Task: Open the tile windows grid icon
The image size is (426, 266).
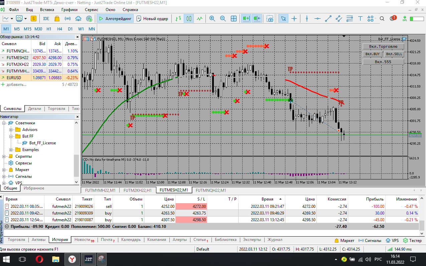Action: (234, 19)
